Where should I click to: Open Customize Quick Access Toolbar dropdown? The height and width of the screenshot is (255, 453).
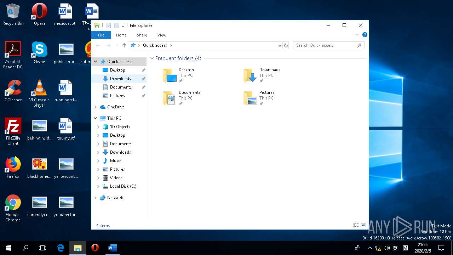click(x=123, y=25)
